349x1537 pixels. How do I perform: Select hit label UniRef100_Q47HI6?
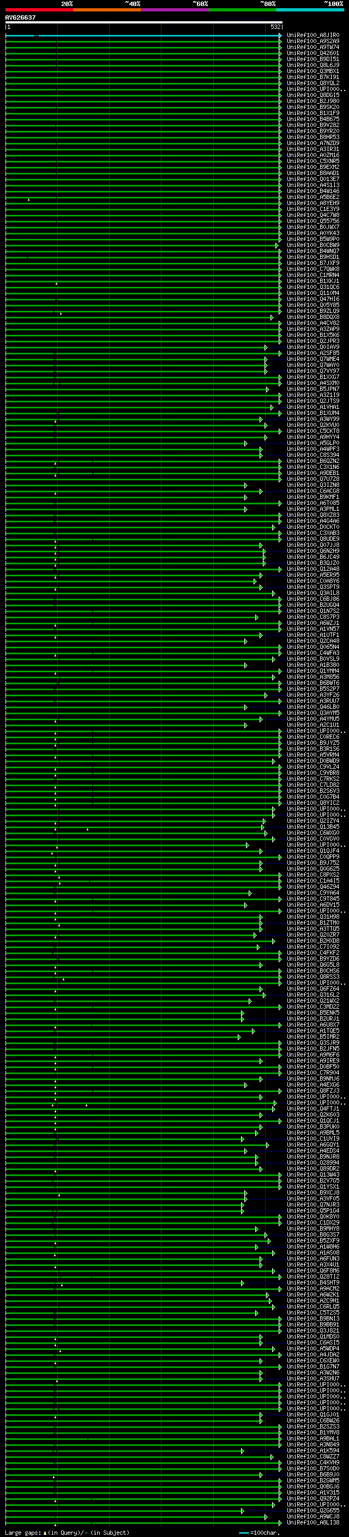pos(313,299)
